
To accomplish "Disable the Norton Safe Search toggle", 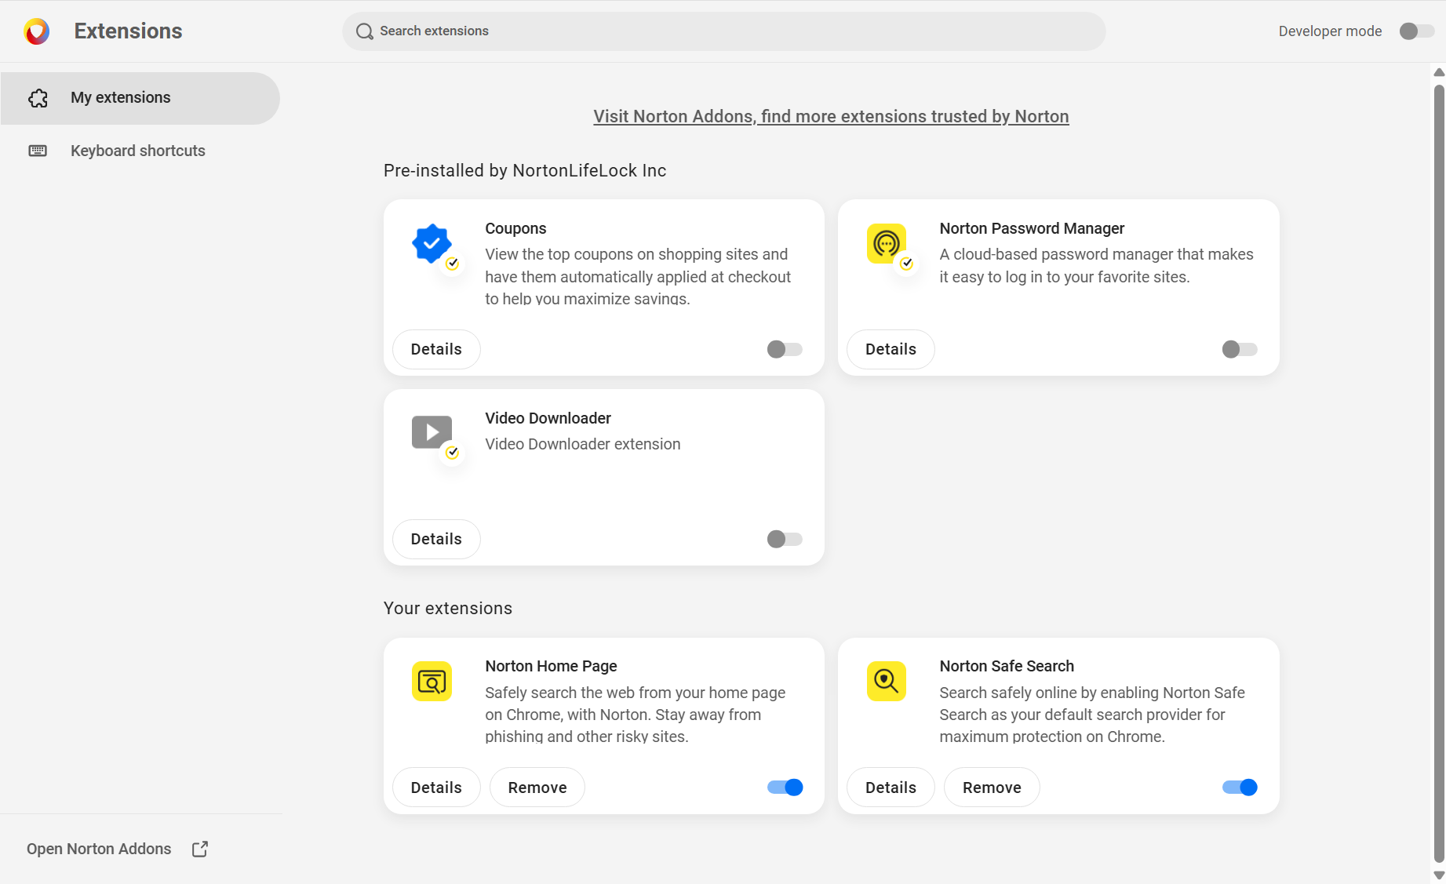I will point(1240,788).
